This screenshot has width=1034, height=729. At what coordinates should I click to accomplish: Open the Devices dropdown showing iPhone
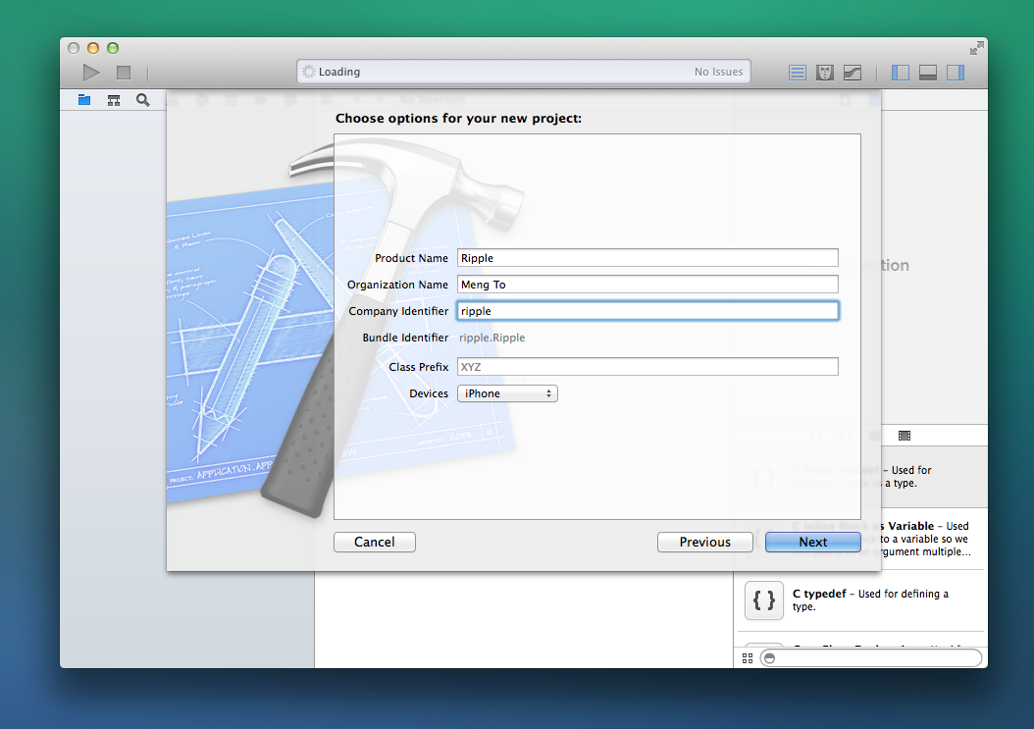[507, 393]
